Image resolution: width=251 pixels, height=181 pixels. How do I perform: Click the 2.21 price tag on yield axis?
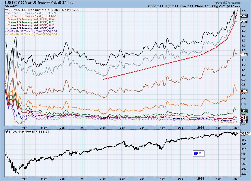click(x=244, y=16)
